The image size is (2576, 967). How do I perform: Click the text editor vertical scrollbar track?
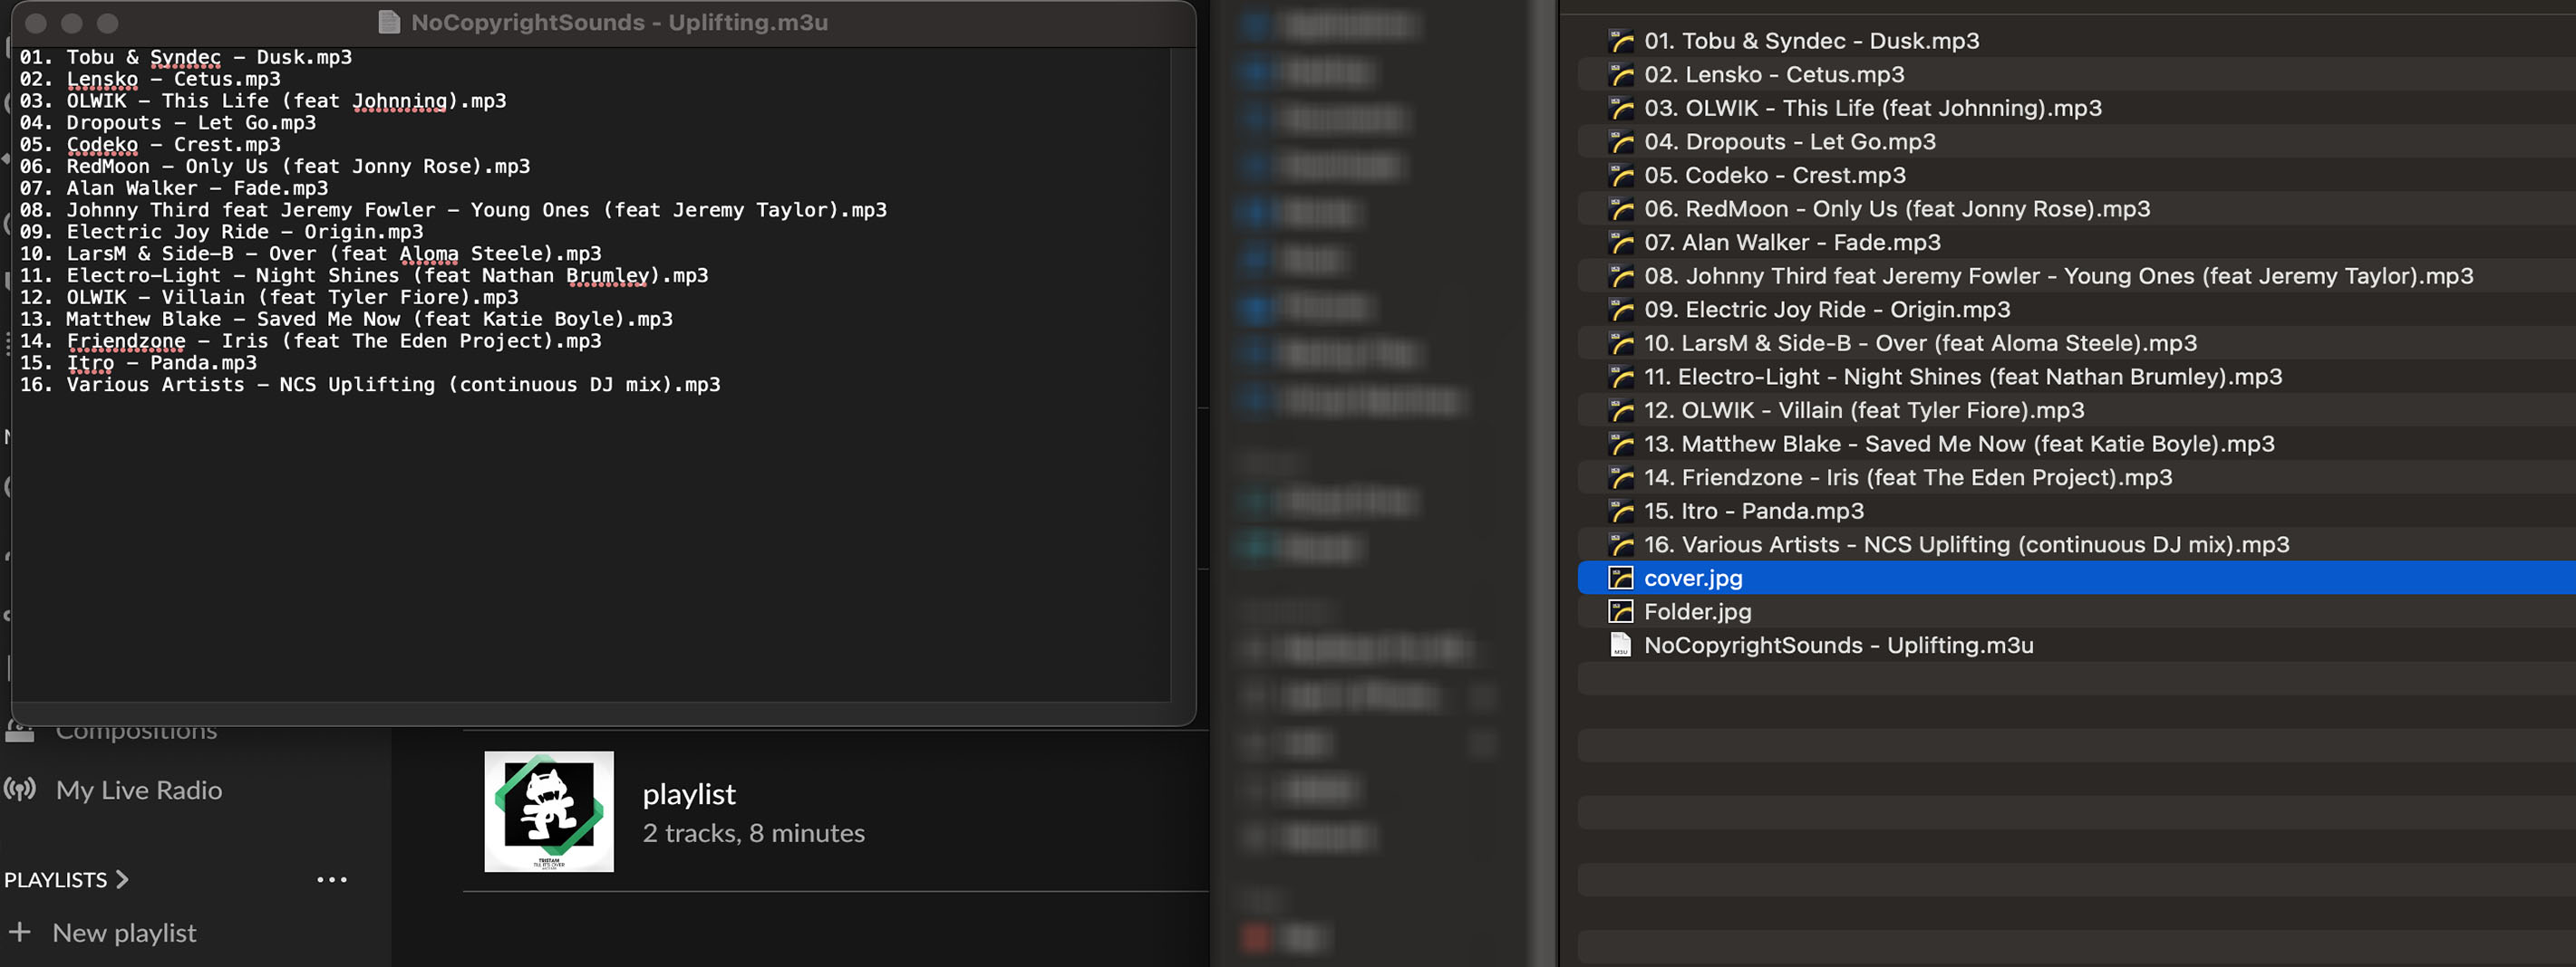click(1183, 375)
